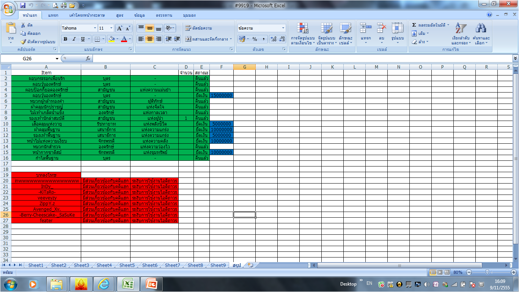Click the Find & Select binoculars icon
Image resolution: width=519 pixels, height=292 pixels.
[481, 29]
